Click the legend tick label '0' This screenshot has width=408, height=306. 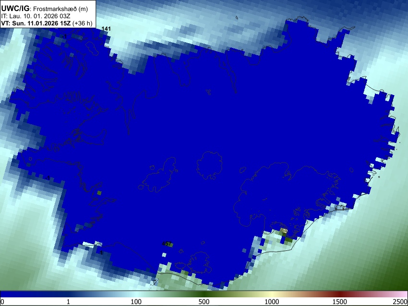pos(2,302)
